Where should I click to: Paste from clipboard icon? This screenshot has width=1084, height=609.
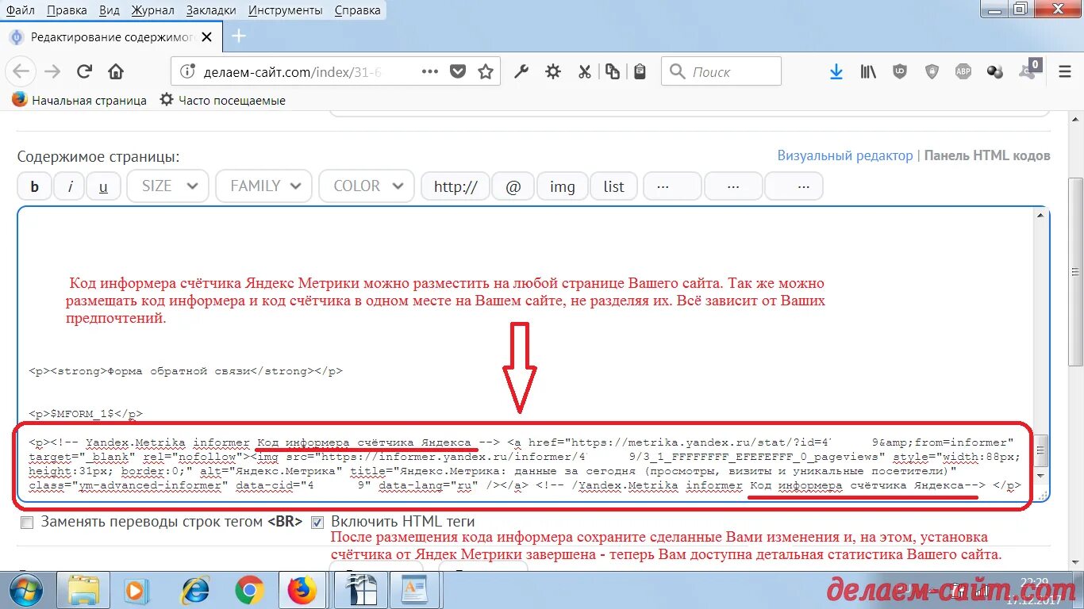pyautogui.click(x=640, y=72)
